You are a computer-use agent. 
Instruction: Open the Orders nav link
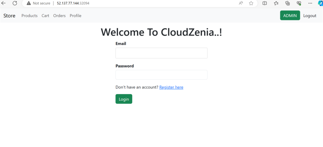click(x=59, y=16)
